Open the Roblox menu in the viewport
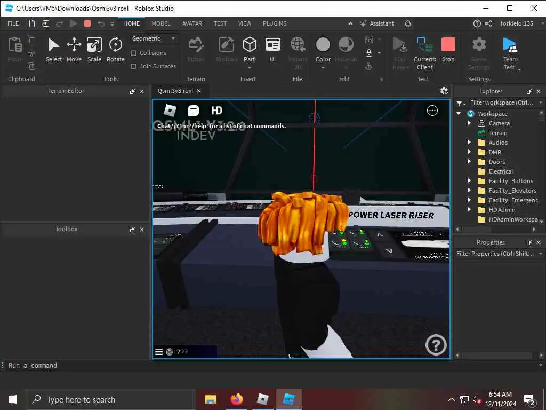This screenshot has height=410, width=546. tap(170, 111)
